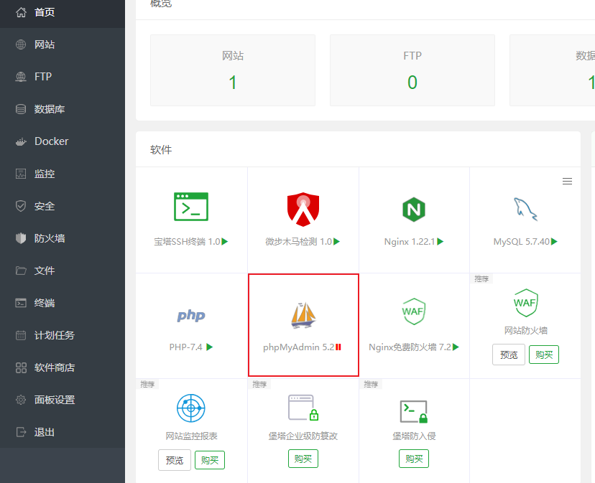595x483 pixels.
Task: Click the 安全 label in sidebar
Action: 45,206
